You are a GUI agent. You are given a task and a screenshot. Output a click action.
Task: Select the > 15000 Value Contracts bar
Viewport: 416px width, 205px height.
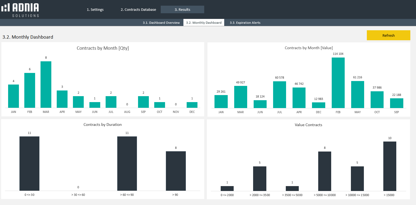click(x=390, y=166)
